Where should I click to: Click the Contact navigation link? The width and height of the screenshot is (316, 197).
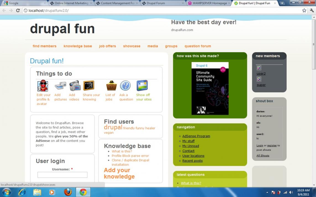point(188,151)
